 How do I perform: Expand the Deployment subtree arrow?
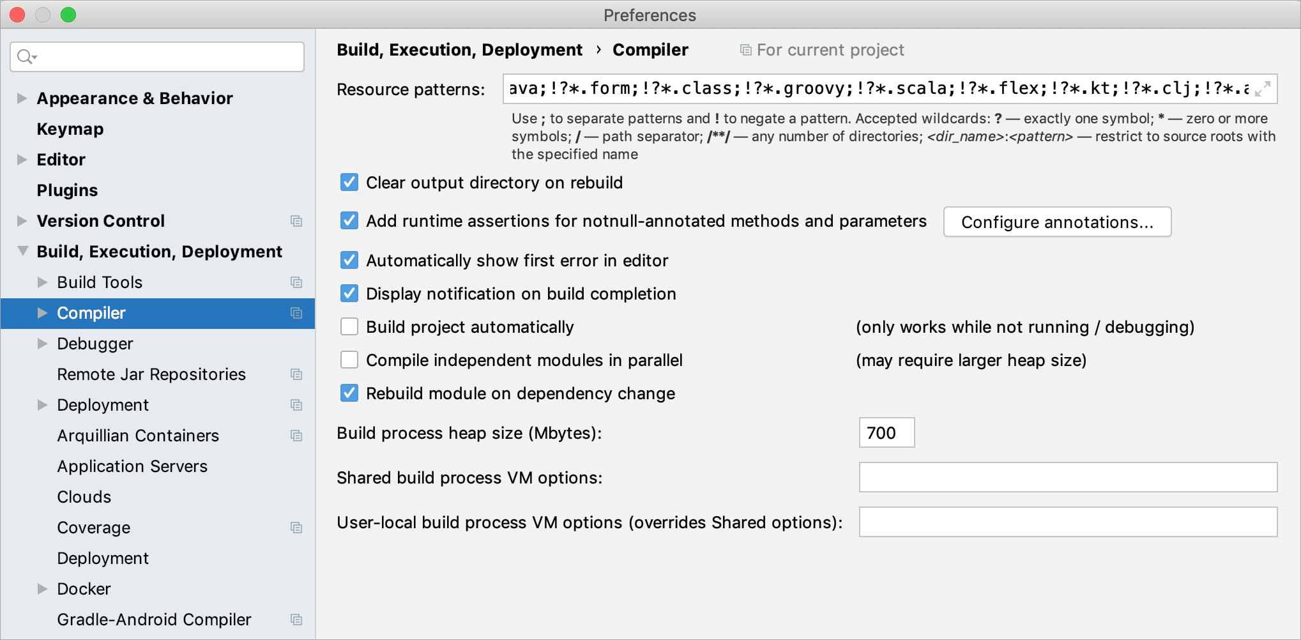43,405
